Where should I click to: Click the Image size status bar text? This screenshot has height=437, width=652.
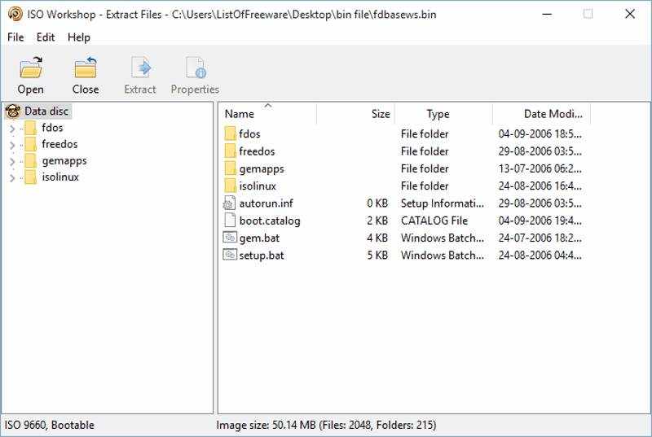click(x=326, y=425)
